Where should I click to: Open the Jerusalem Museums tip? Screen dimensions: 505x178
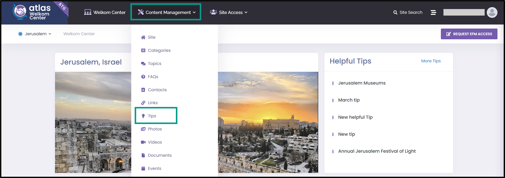pos(362,83)
